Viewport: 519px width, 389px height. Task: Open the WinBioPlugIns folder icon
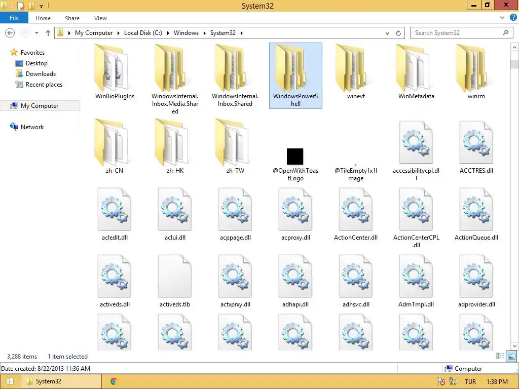tap(112, 68)
